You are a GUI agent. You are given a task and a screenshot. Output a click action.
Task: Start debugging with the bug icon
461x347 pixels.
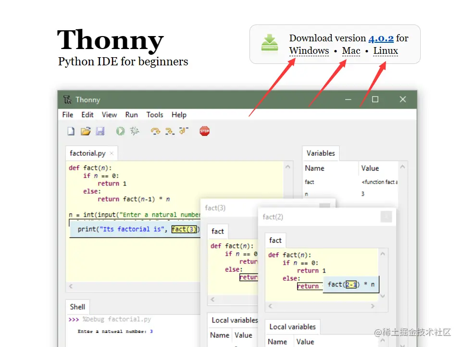135,131
